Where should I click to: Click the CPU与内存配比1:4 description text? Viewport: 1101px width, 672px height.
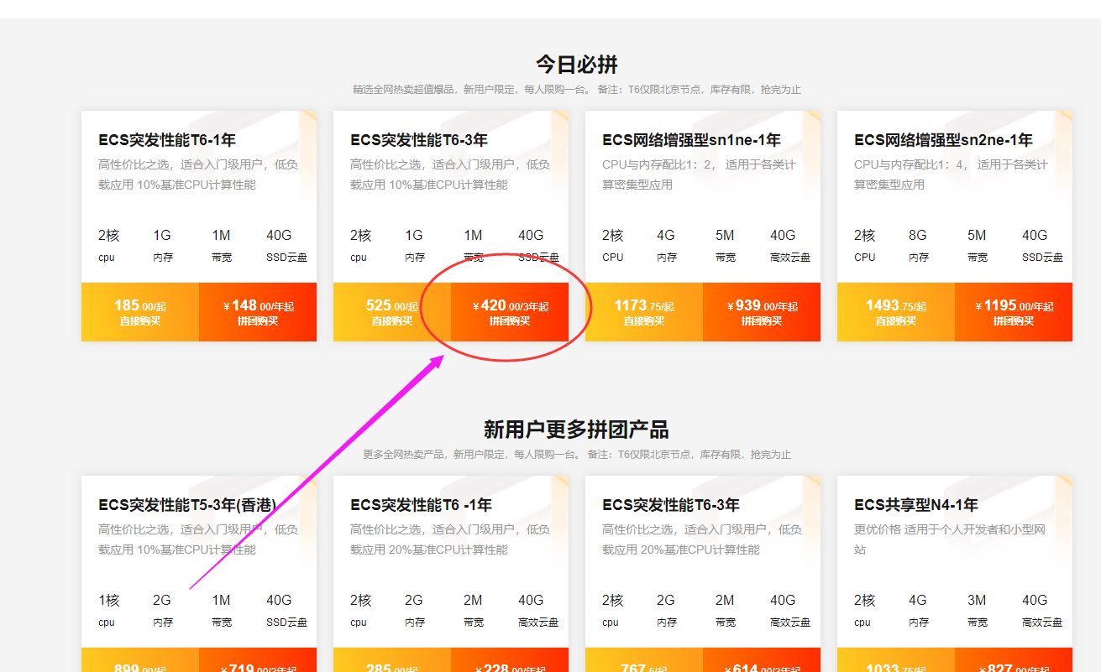951,175
